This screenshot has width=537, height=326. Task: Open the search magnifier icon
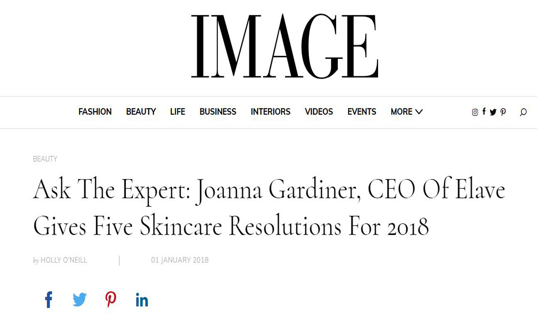point(523,112)
